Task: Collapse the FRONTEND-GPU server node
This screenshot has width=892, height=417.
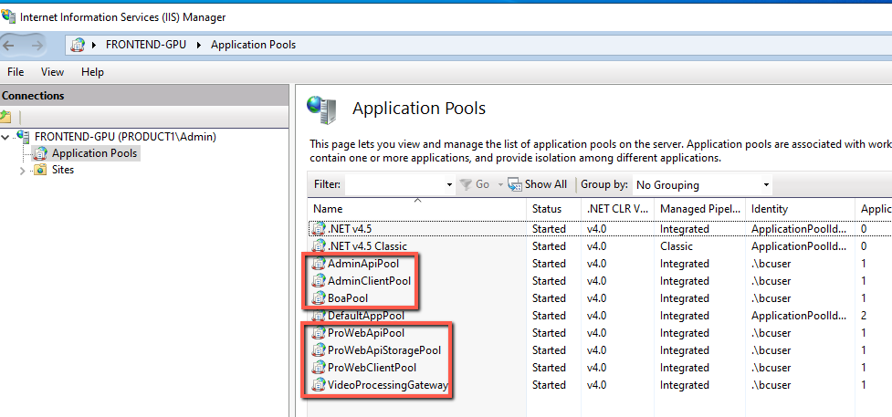Action: 5,137
